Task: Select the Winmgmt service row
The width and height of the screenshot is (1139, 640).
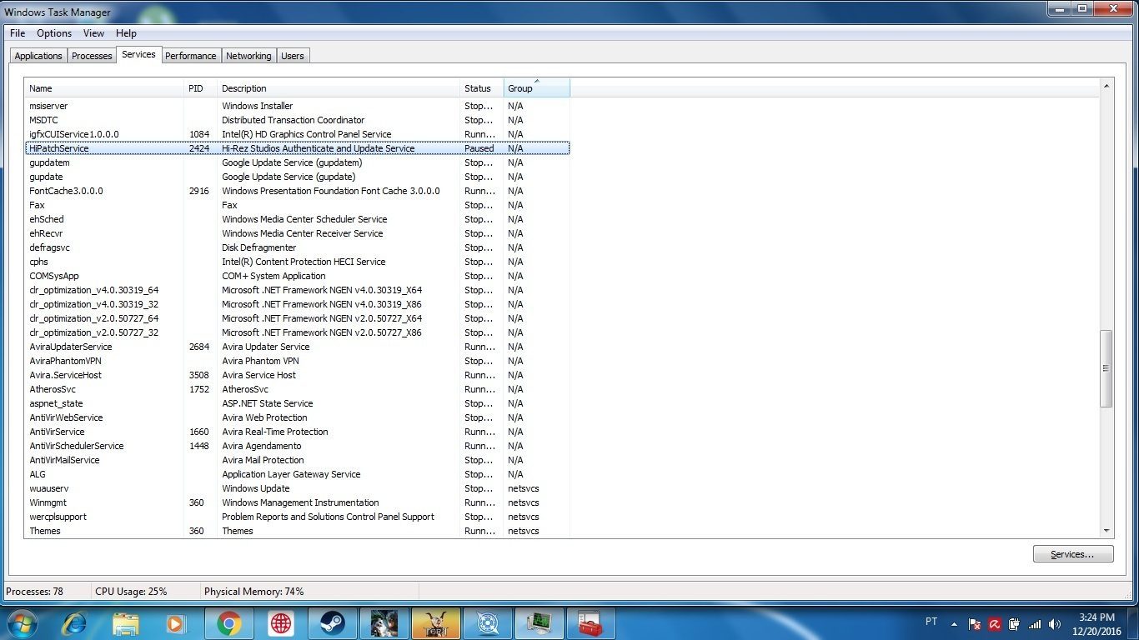Action: click(298, 502)
